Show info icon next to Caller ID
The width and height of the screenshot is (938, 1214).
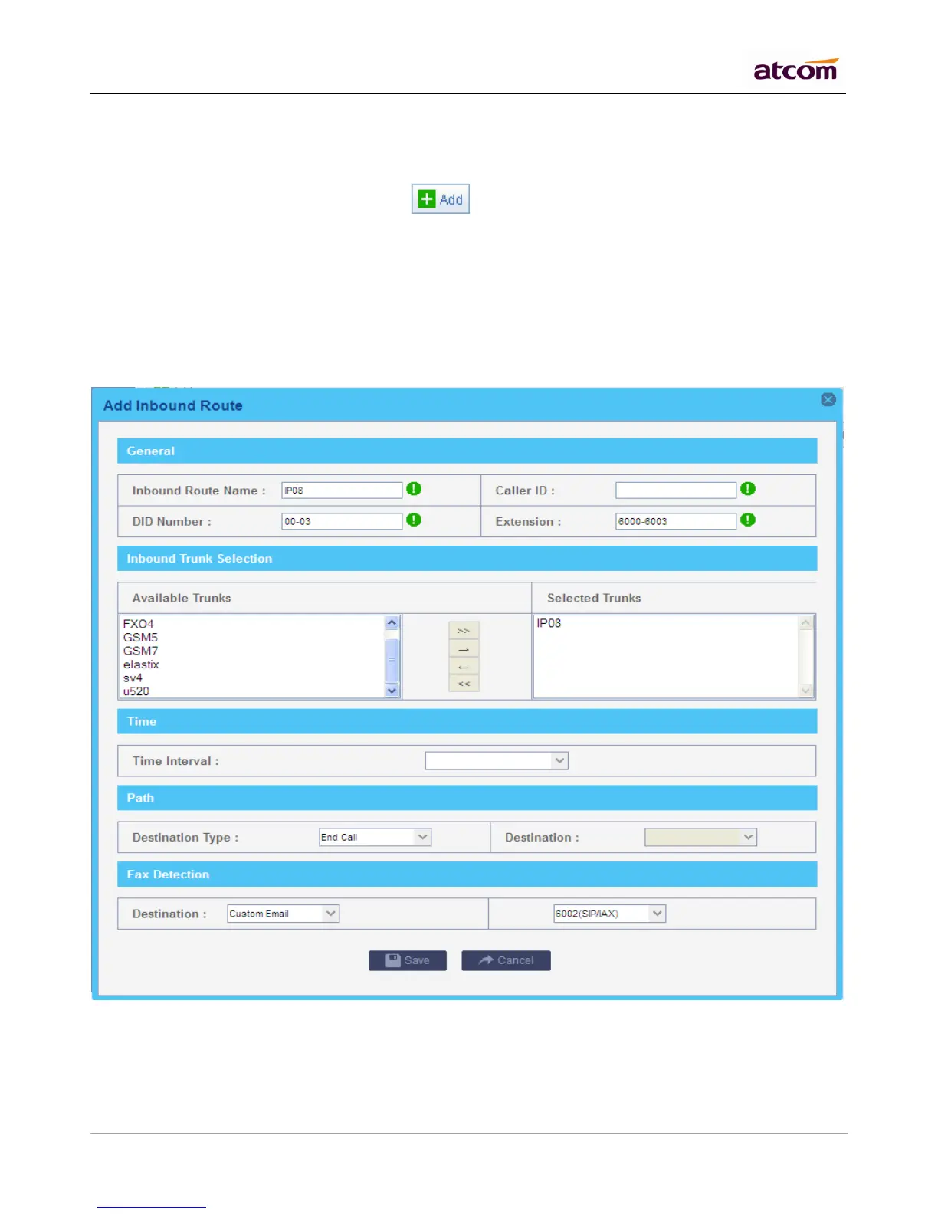click(748, 489)
